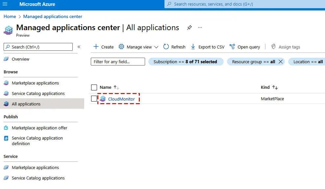The image size is (325, 189).
Task: Open Marketplace applications under Service
Action: 35,167
